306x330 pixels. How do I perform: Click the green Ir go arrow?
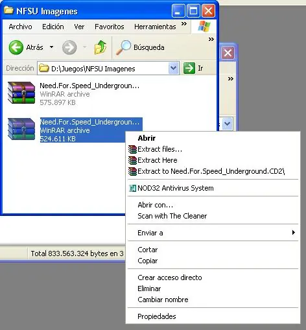point(189,68)
